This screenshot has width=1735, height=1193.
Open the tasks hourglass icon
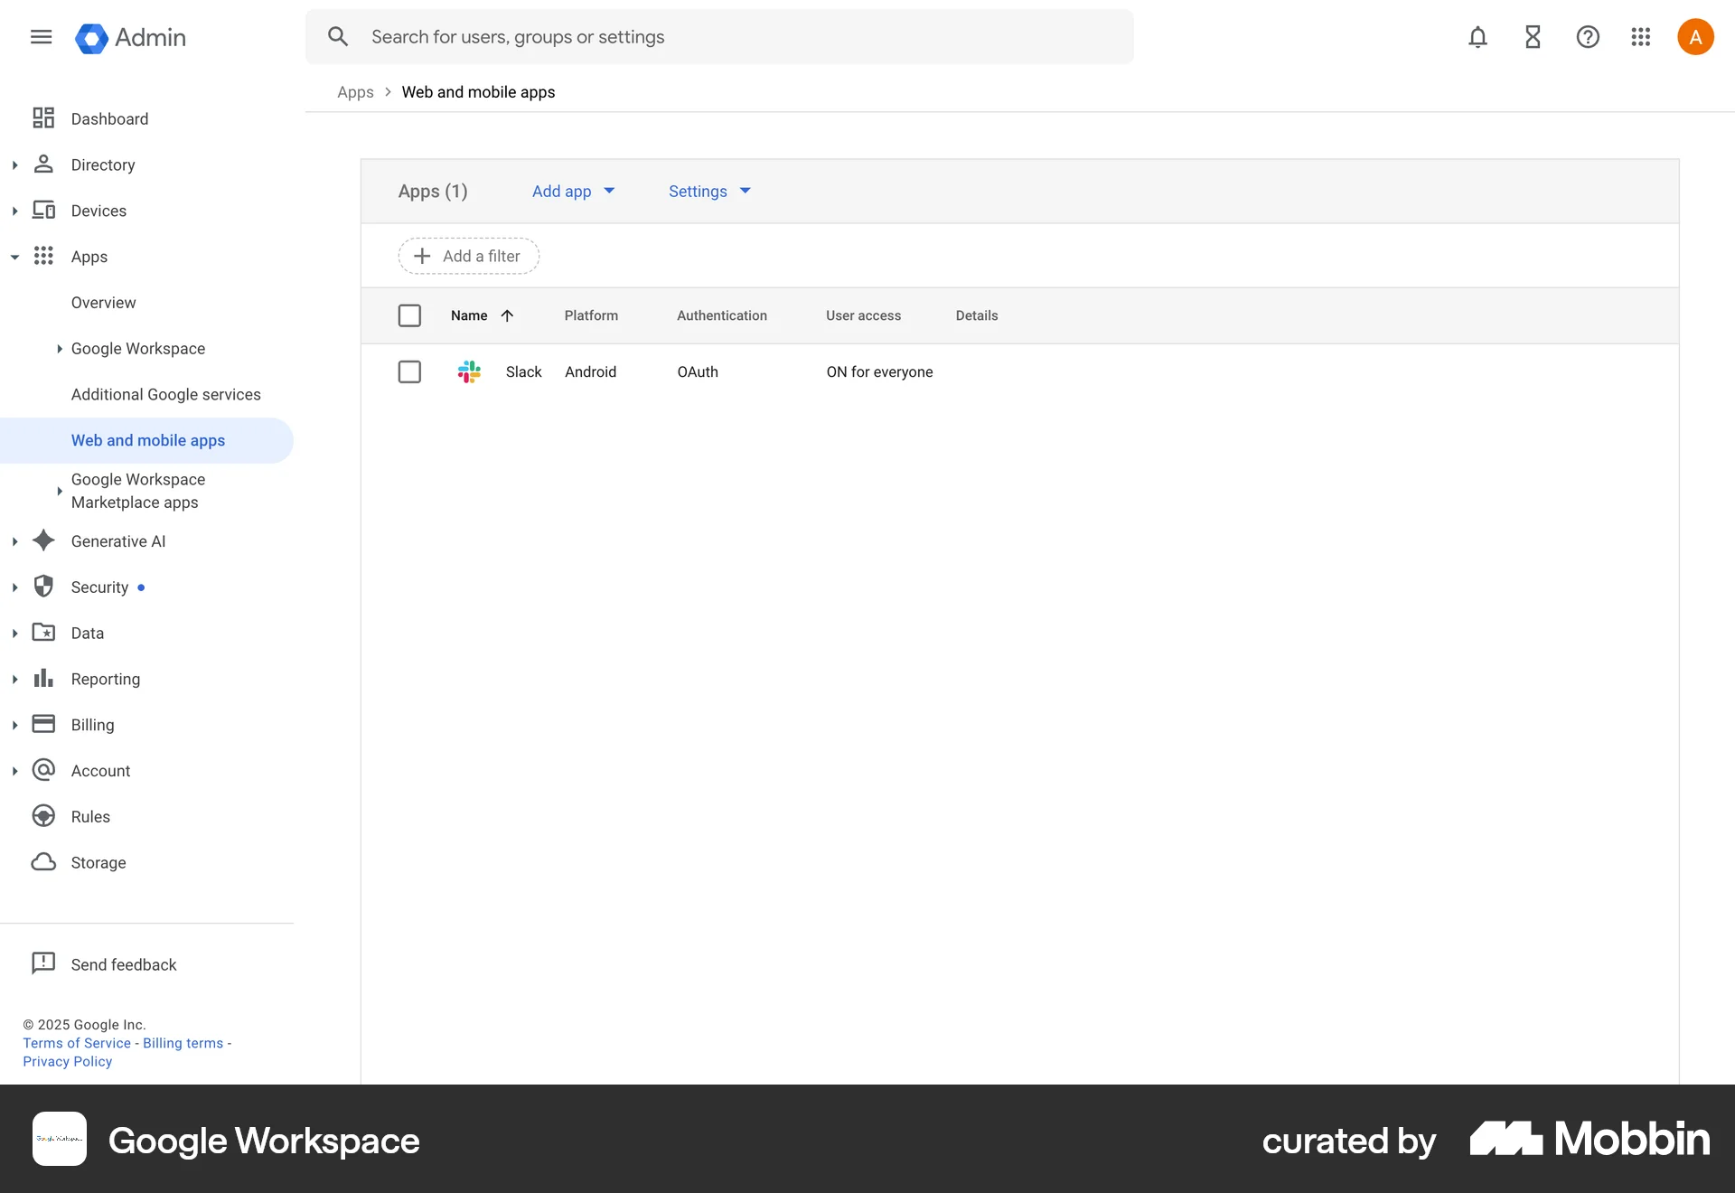(x=1533, y=37)
